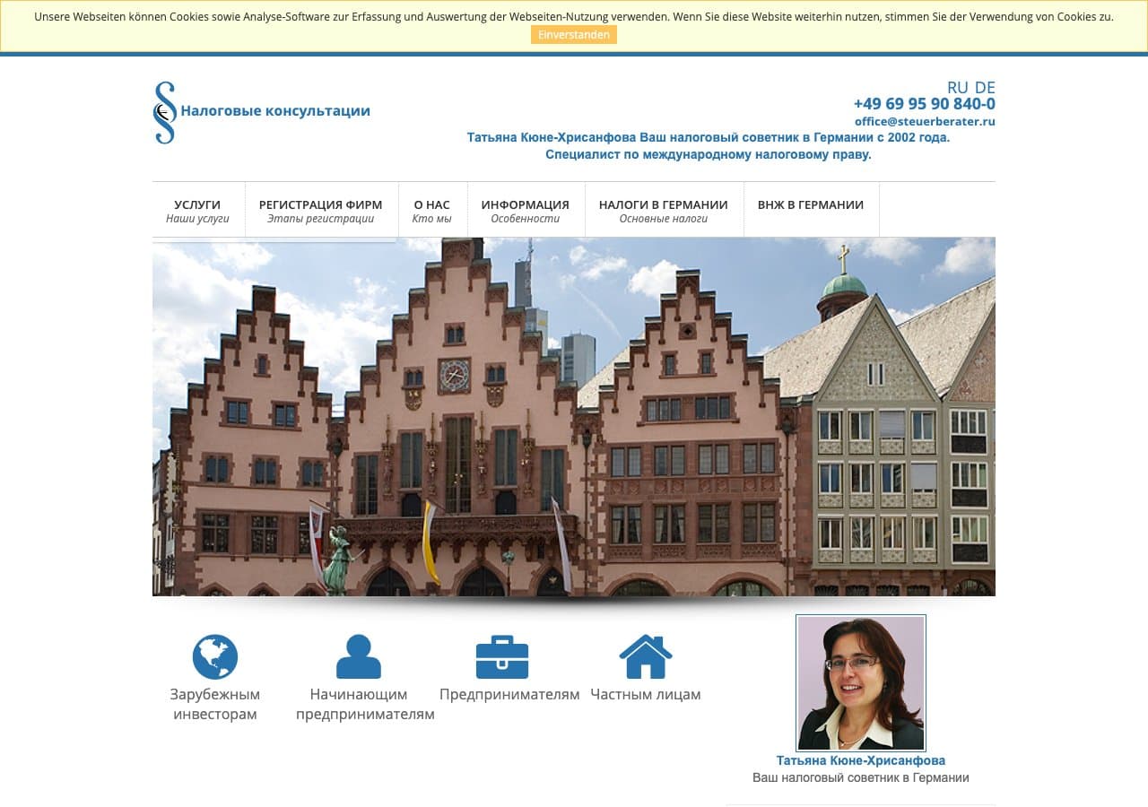Image resolution: width=1148 pixels, height=807 pixels.
Task: Click the advisor's portrait photo
Action: click(860, 681)
